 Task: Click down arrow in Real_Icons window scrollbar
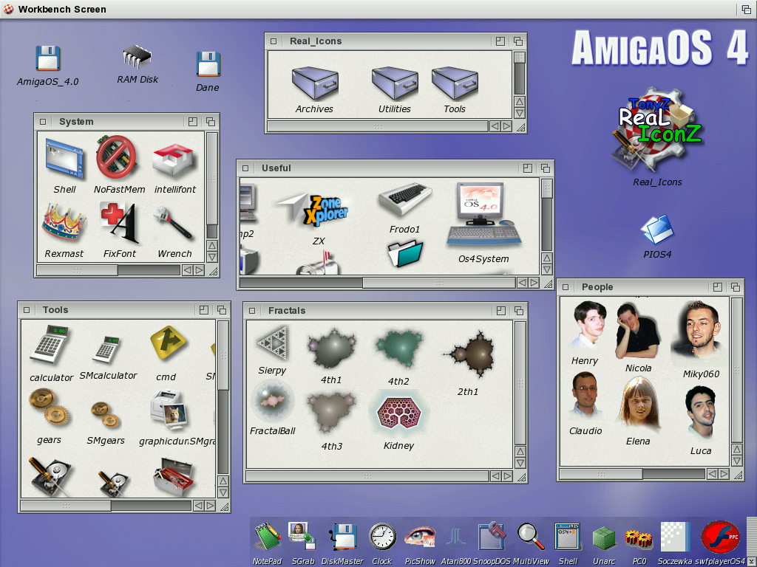520,113
